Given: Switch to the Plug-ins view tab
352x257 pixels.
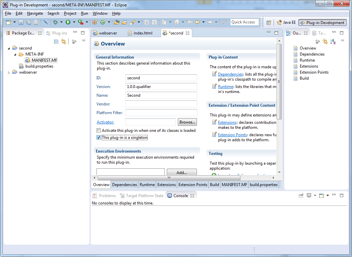Looking at the screenshot, I should click(x=57, y=33).
